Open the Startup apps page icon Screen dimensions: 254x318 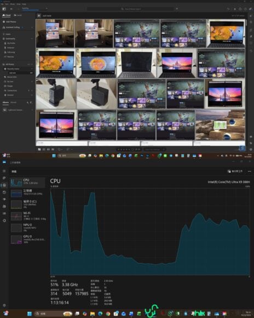pos(4,200)
